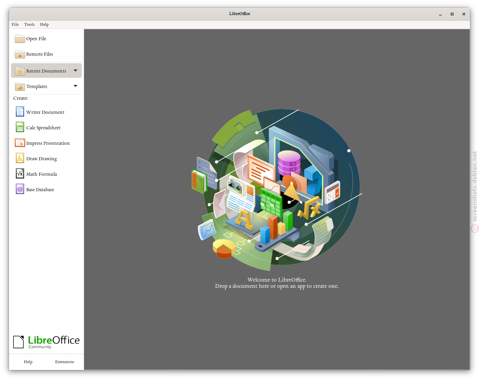Click the Draw Drawing icon
The width and height of the screenshot is (479, 380).
pos(20,158)
